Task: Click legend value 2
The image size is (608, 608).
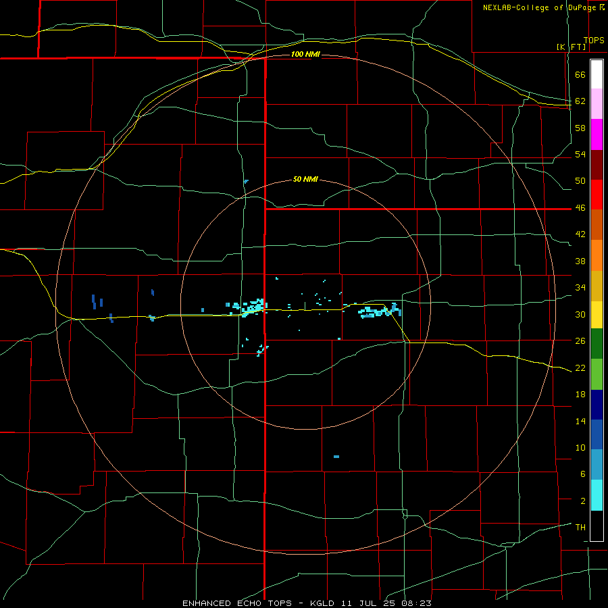Action: click(583, 501)
